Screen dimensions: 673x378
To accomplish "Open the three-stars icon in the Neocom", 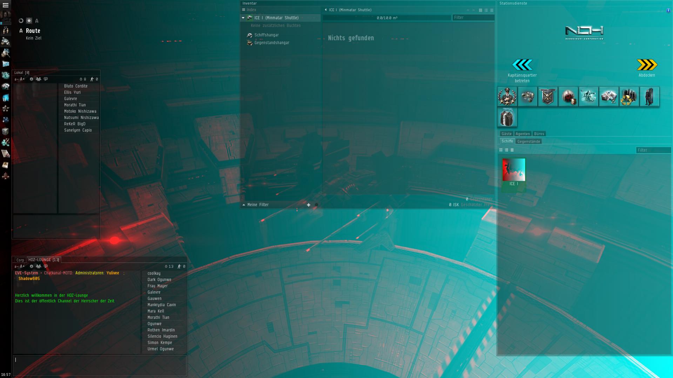I will point(6,109).
